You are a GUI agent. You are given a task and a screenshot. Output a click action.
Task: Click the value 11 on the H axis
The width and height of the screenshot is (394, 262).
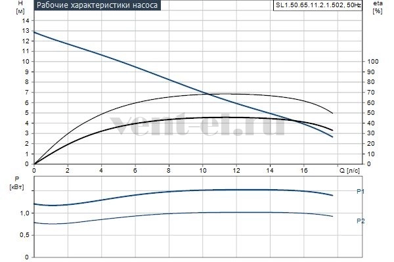pos(26,51)
